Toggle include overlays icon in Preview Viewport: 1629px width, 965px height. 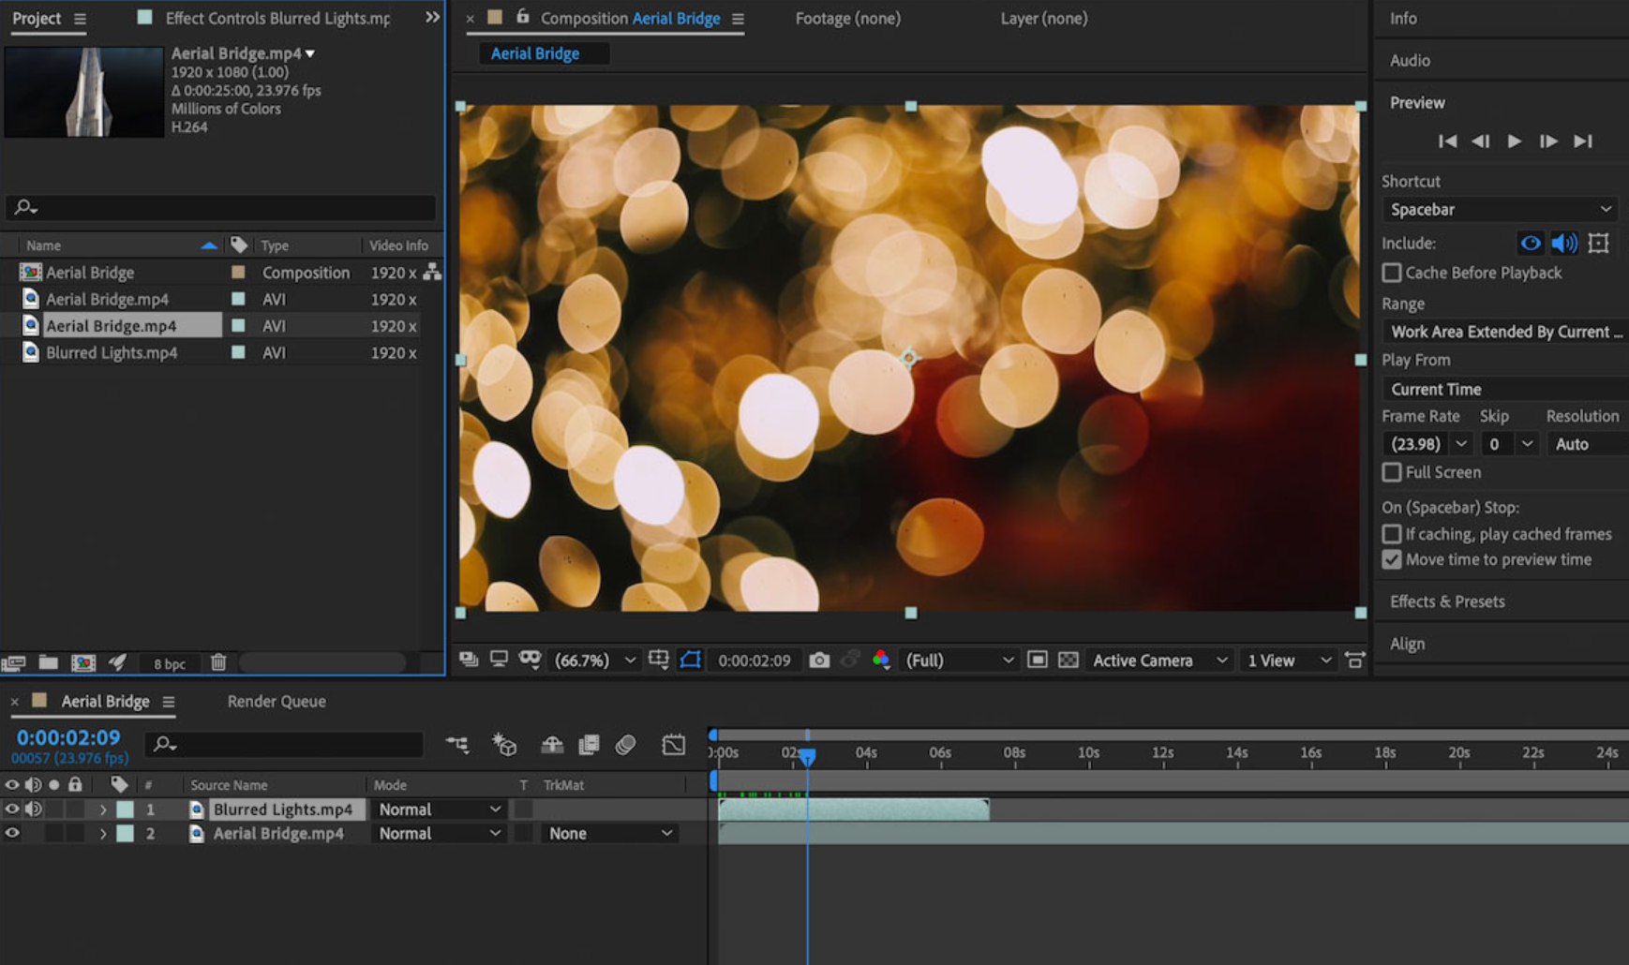tap(1599, 244)
